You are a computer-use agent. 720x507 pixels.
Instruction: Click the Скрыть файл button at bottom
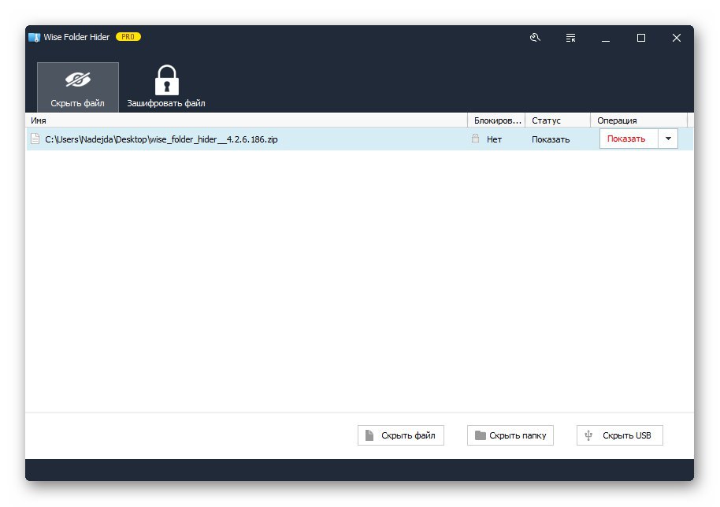click(401, 435)
